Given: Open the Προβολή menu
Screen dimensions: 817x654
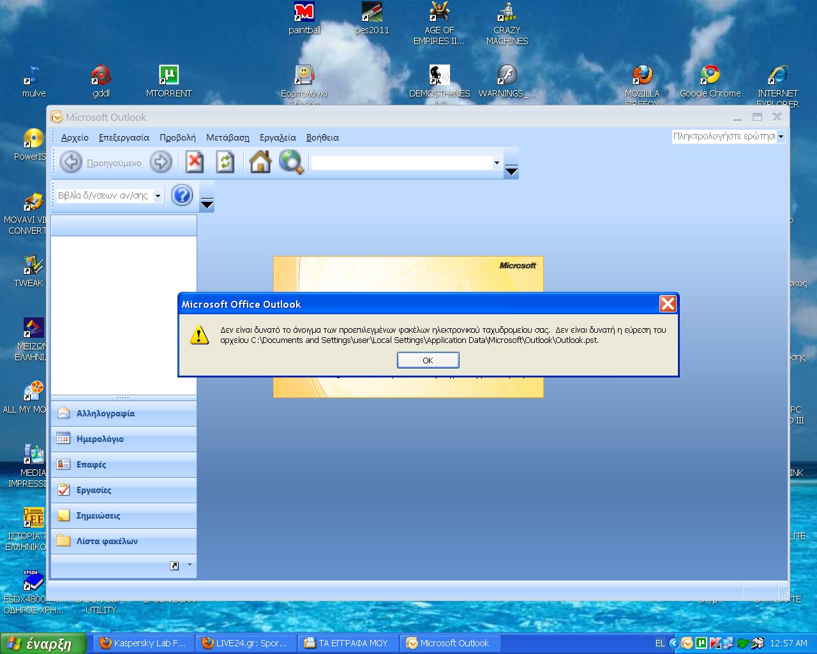Looking at the screenshot, I should click(177, 137).
